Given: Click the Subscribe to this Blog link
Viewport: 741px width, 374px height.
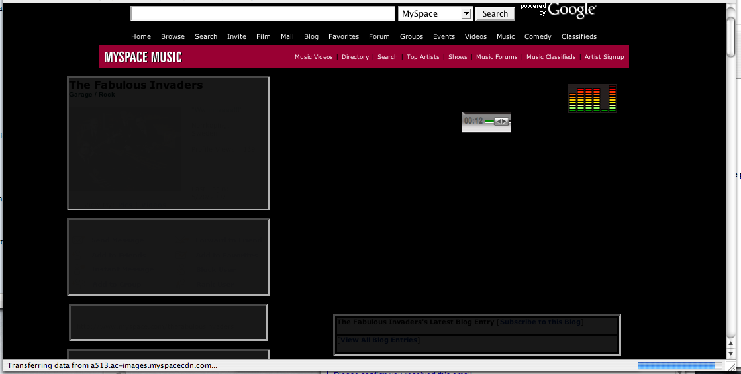Looking at the screenshot, I should (540, 322).
